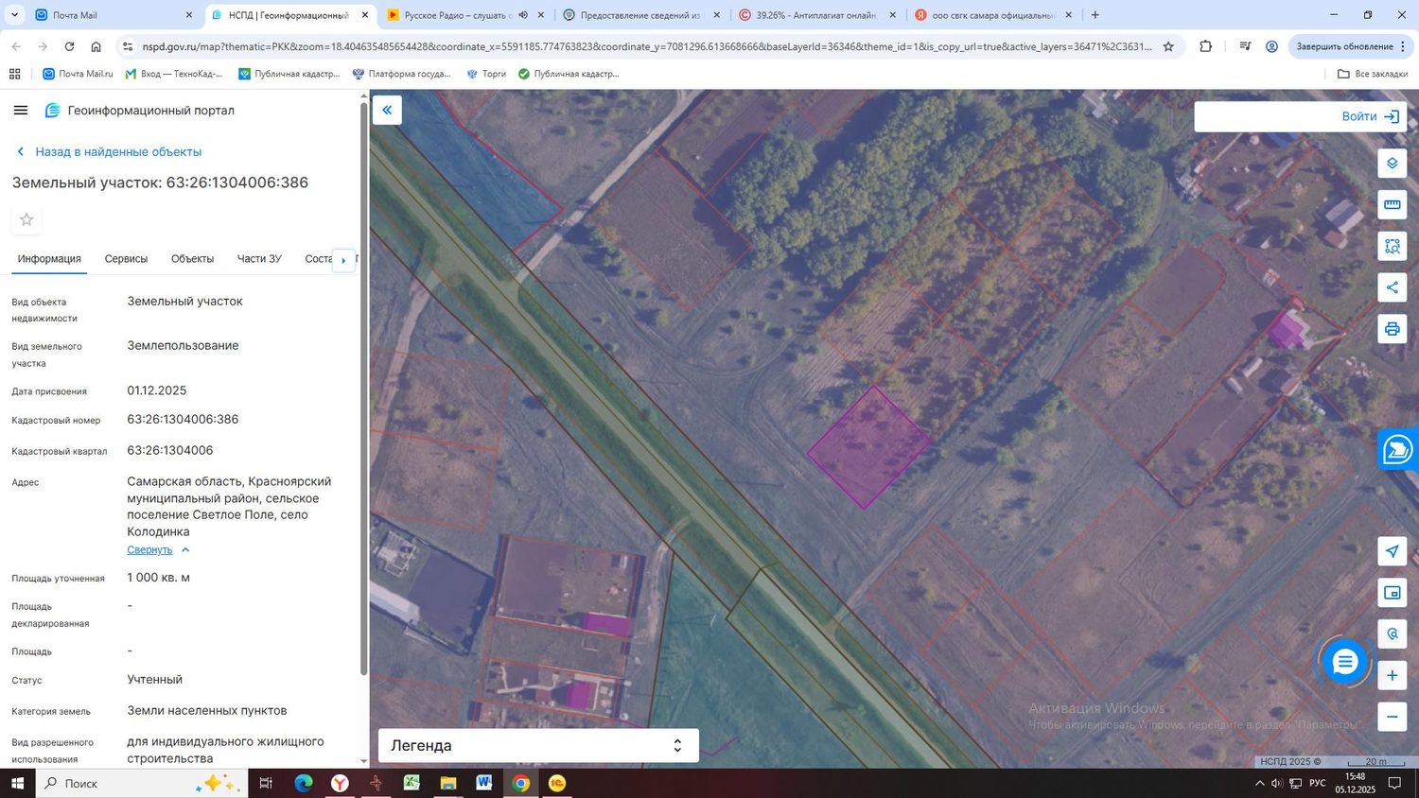This screenshot has height=798, width=1419.
Task: Click cadastral number 63:26:1304006:386 value
Action: 183,419
